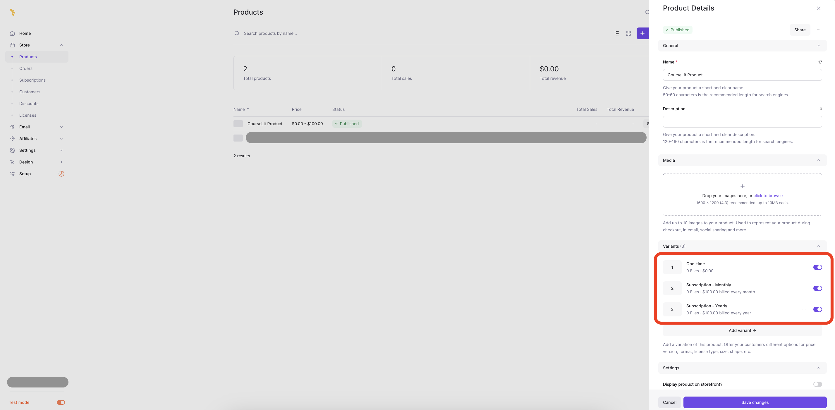Disable the One-time variant toggle
This screenshot has height=410, width=835.
(817, 267)
